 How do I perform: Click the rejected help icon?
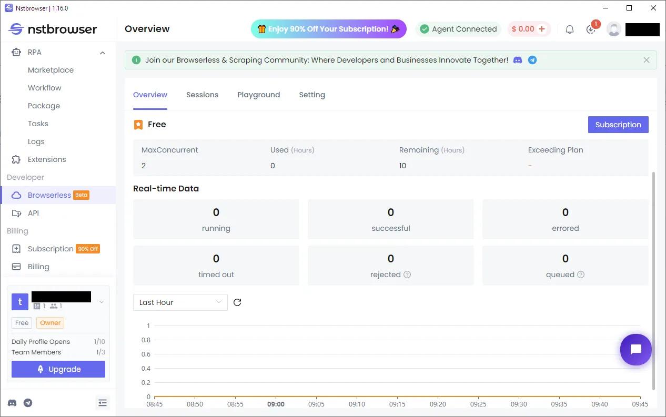[x=407, y=274]
